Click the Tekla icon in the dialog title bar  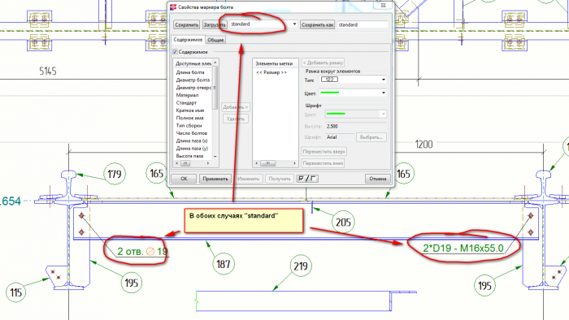tap(173, 6)
